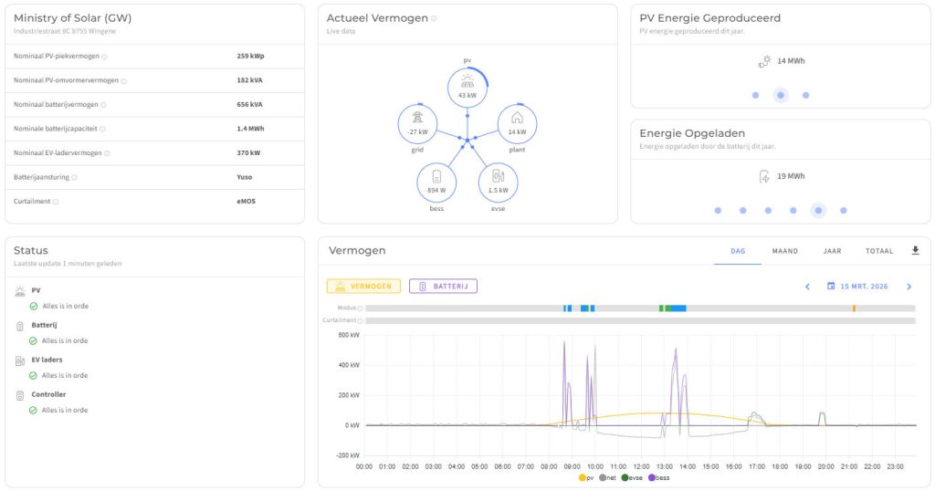Viewport: 935px width, 491px height.
Task: Click the 14 MWh solar energy icon
Action: pyautogui.click(x=764, y=61)
